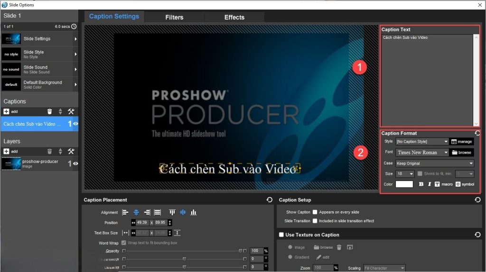Image resolution: width=486 pixels, height=272 pixels.
Task: Open font Size dropdown
Action: tap(405, 173)
